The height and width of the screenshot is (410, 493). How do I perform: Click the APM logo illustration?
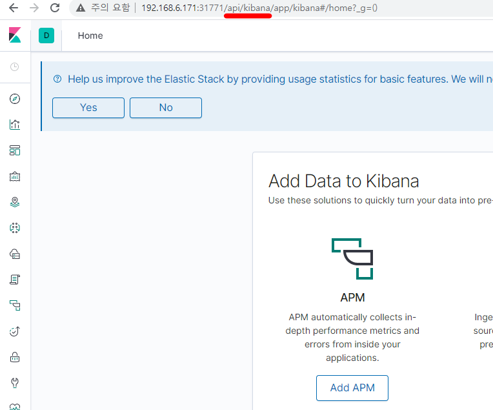coord(352,259)
